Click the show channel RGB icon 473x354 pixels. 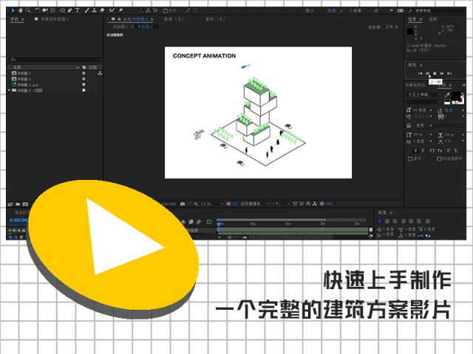click(196, 204)
